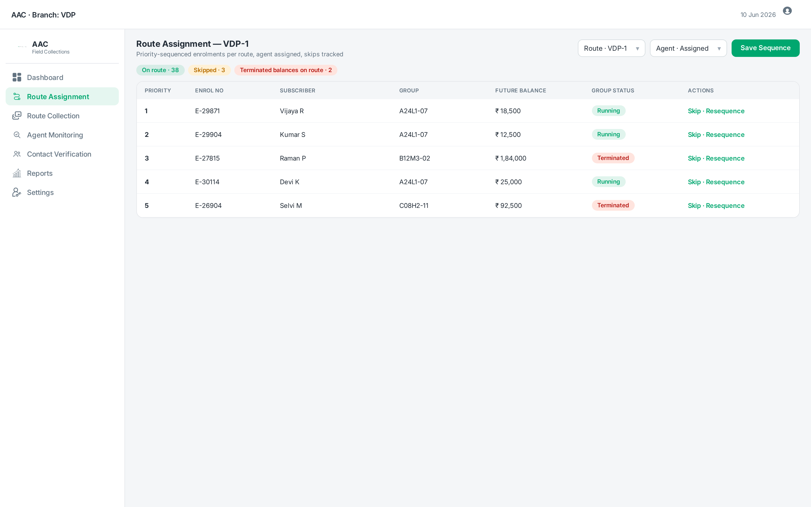Click the PRIORITY column header
The image size is (811, 507).
click(158, 90)
